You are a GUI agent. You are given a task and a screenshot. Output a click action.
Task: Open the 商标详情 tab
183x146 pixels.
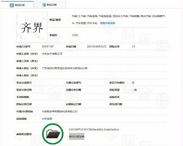pos(18,5)
